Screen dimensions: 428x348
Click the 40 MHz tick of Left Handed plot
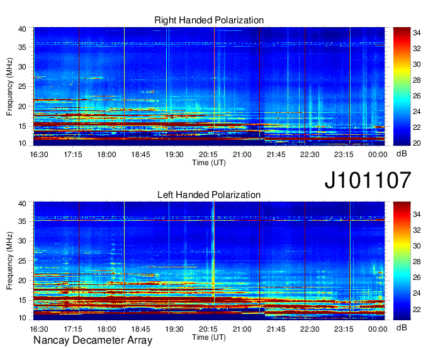pyautogui.click(x=22, y=204)
